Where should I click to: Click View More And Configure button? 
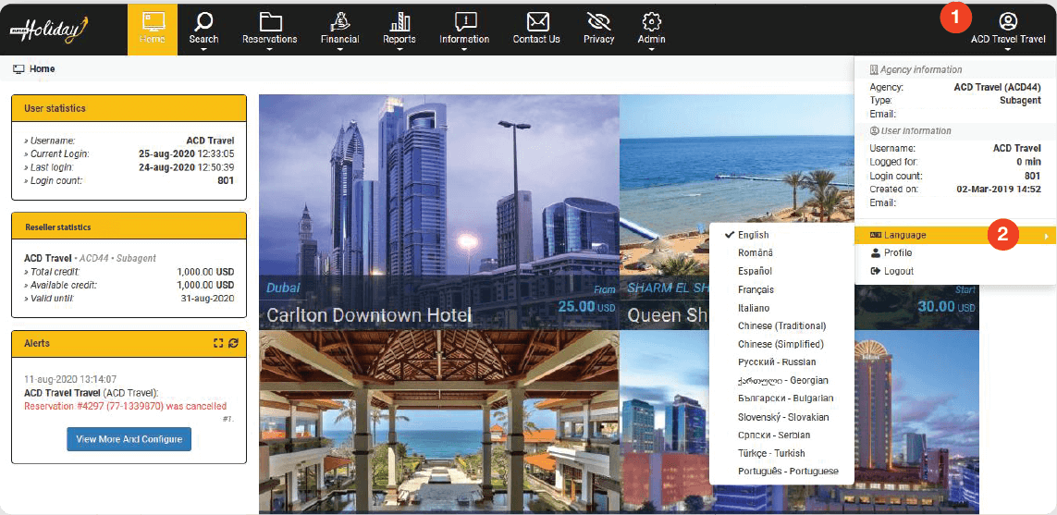click(x=129, y=439)
